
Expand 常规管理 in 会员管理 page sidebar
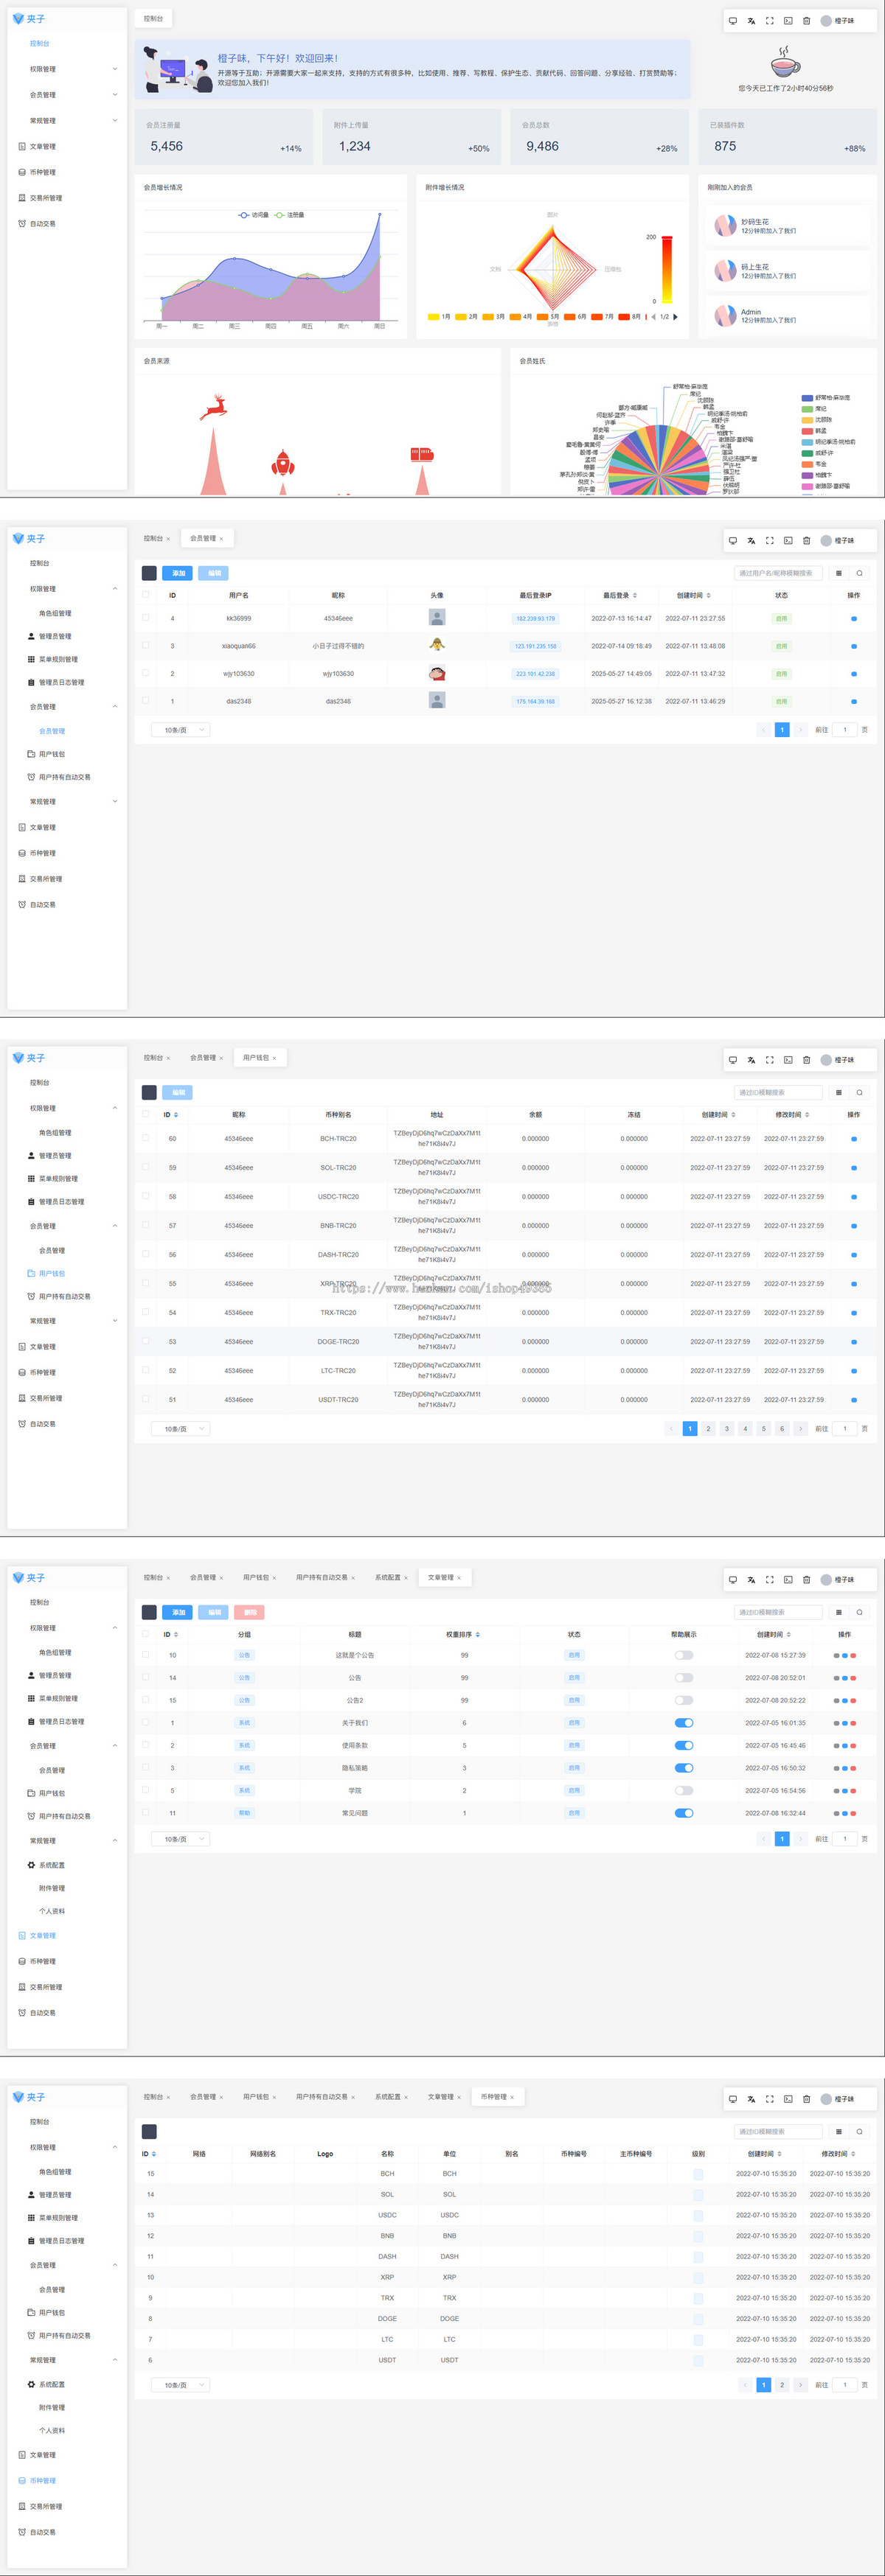(67, 801)
